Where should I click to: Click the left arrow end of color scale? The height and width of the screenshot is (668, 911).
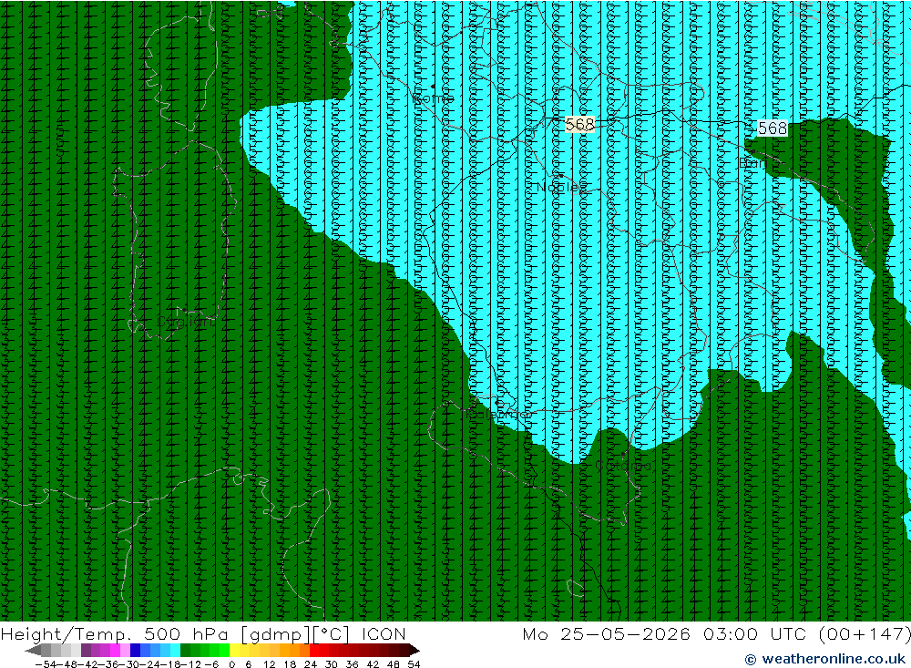click(33, 651)
